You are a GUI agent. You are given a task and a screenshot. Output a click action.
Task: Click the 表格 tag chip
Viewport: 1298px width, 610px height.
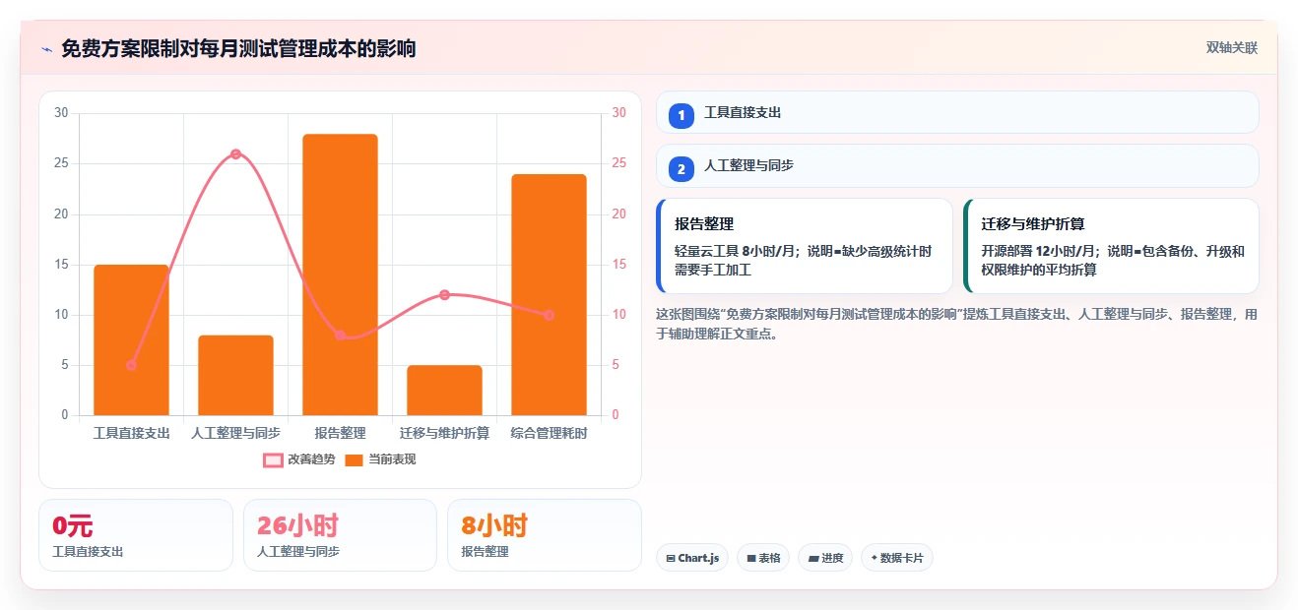[763, 558]
